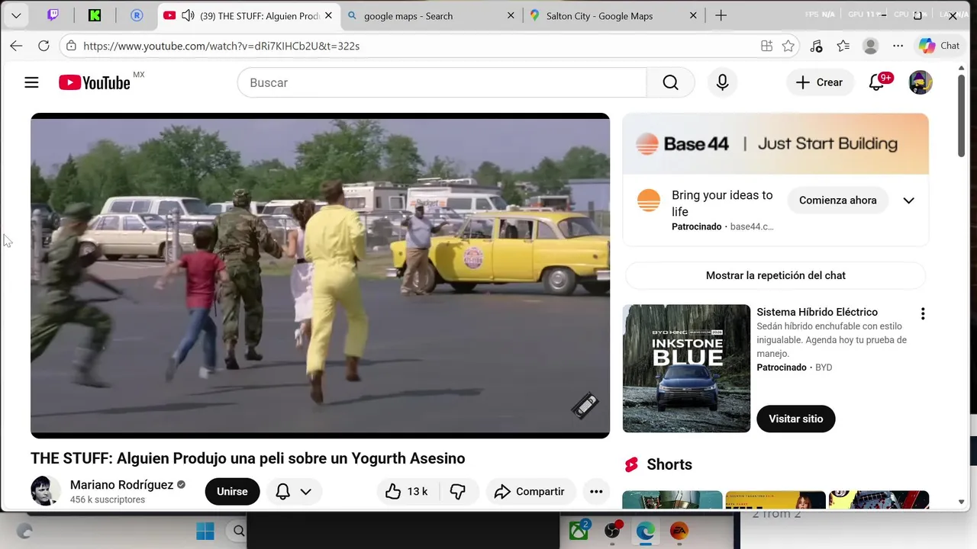977x549 pixels.
Task: Open the Xbox app on the taskbar
Action: coord(579,531)
